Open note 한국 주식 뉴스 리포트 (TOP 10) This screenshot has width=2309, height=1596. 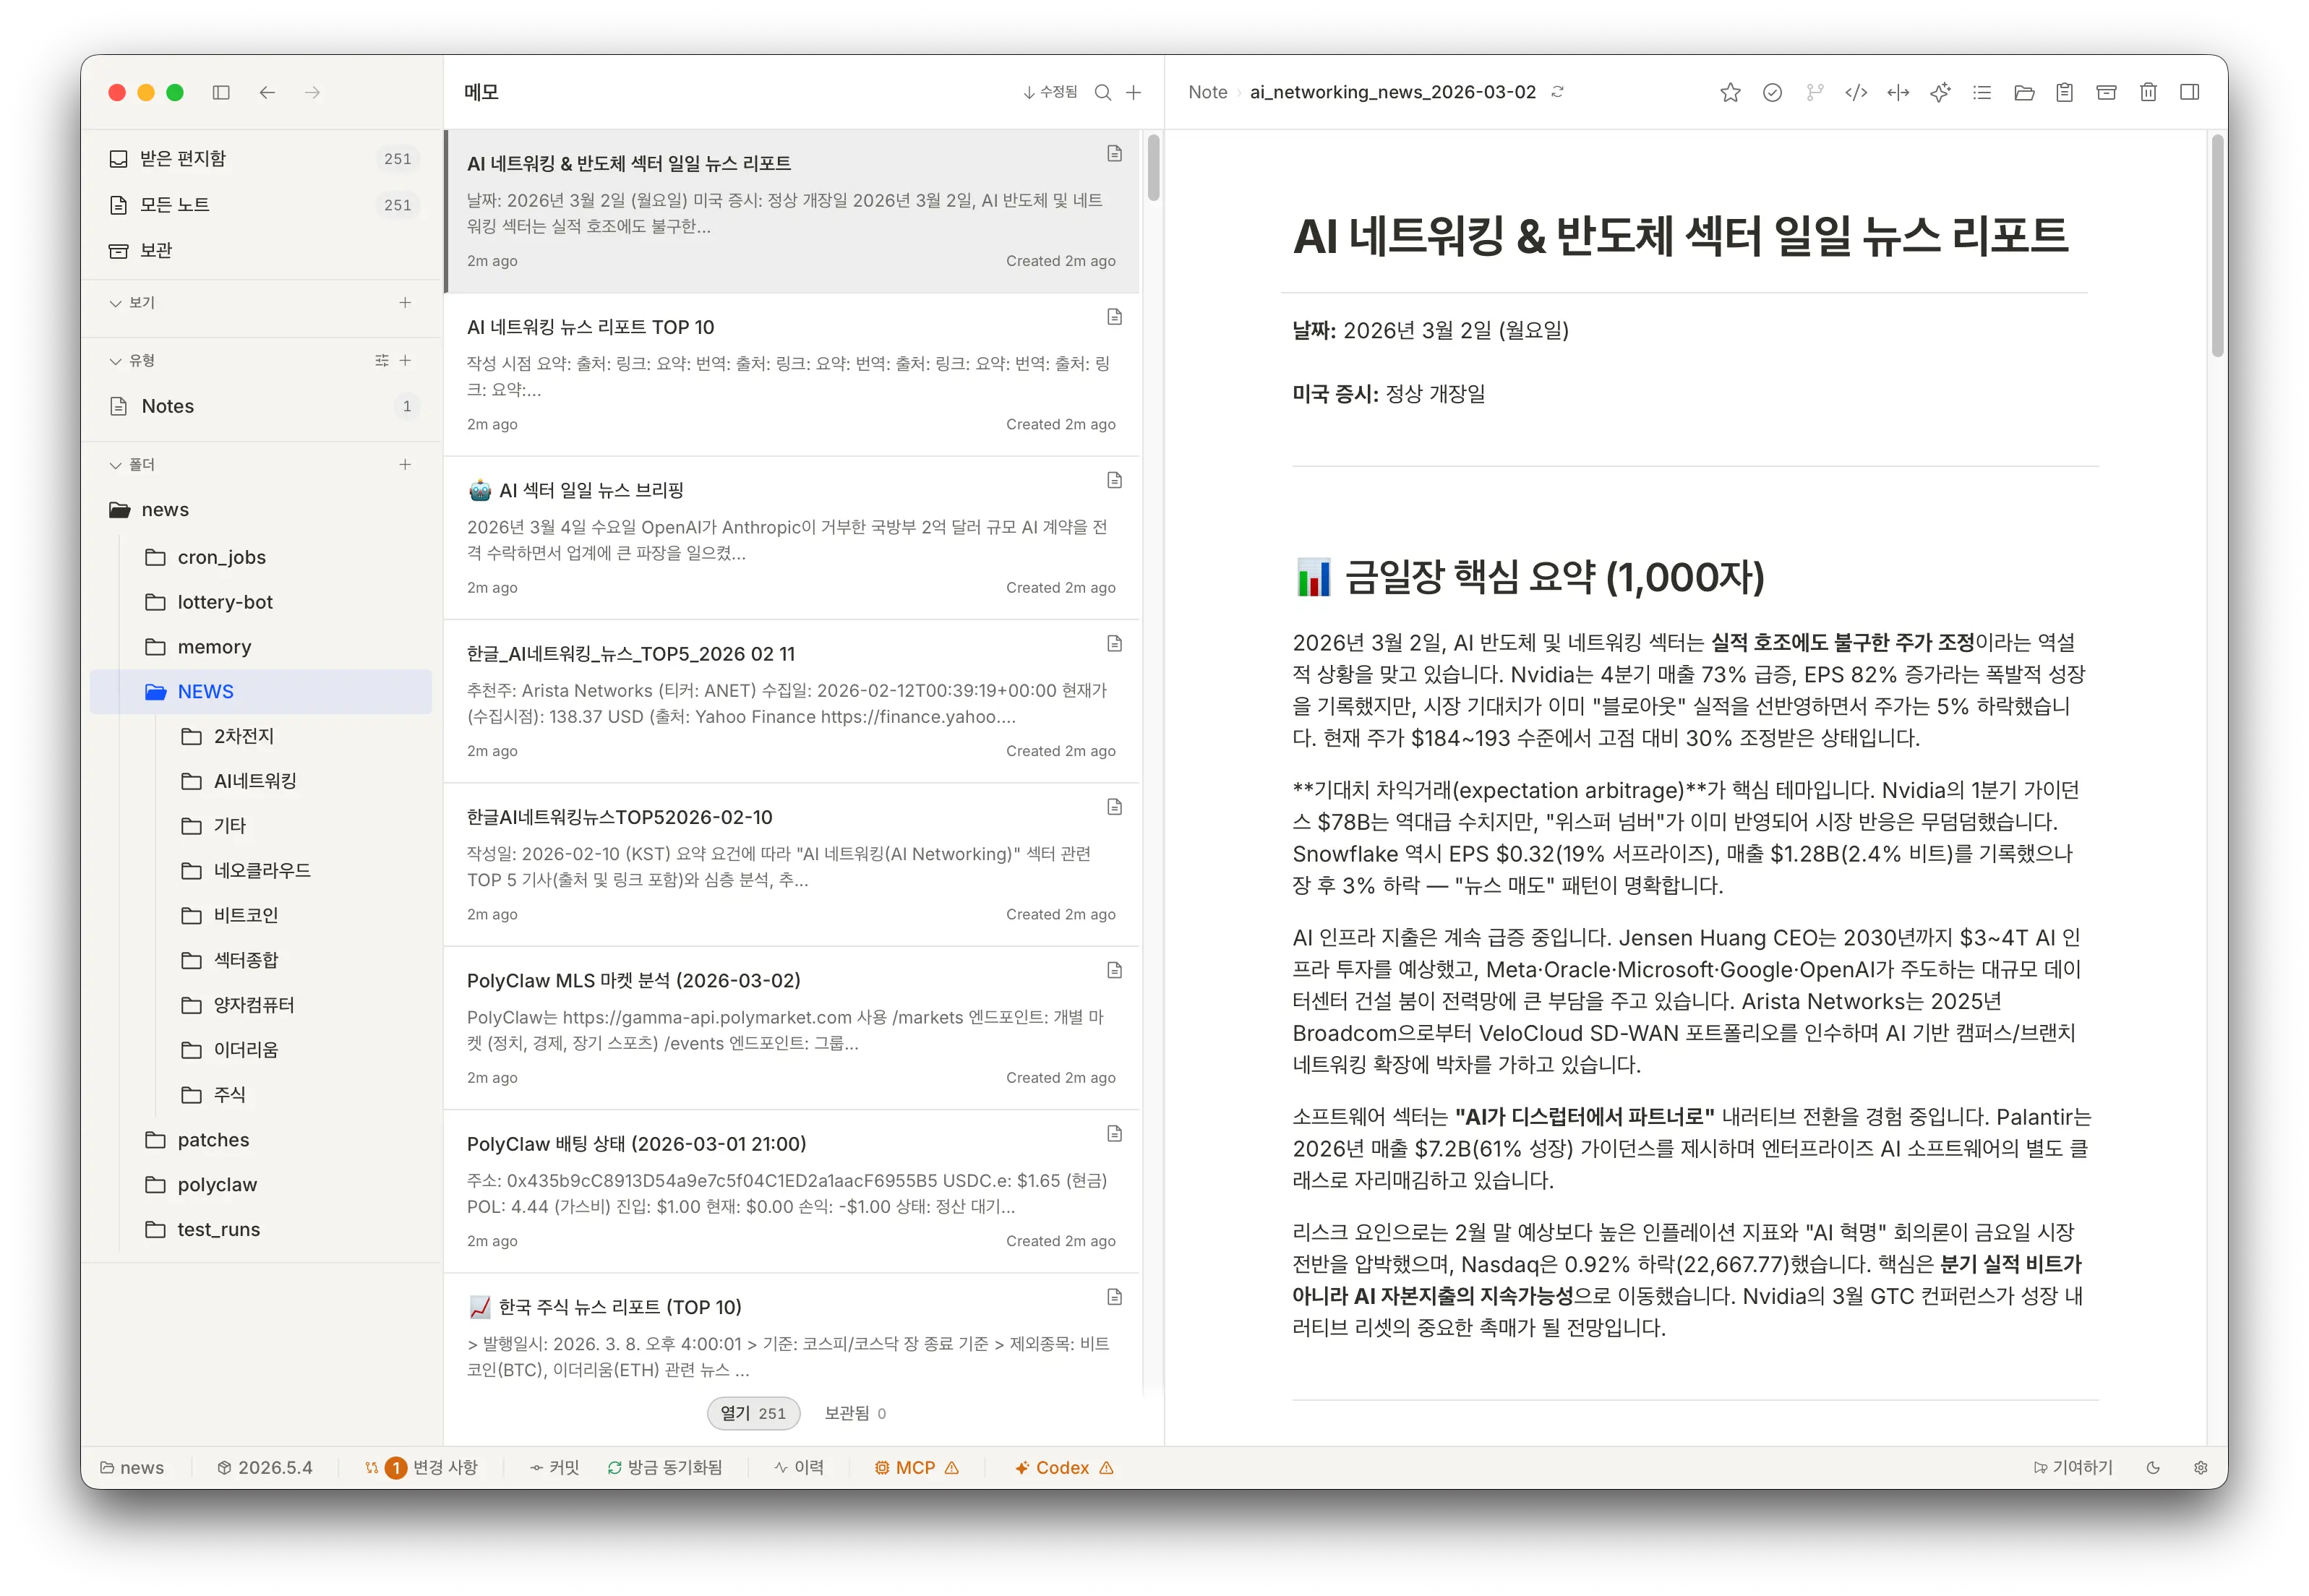[792, 1335]
